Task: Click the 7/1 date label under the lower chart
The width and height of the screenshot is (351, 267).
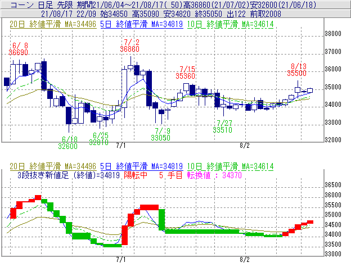Action: (121, 260)
